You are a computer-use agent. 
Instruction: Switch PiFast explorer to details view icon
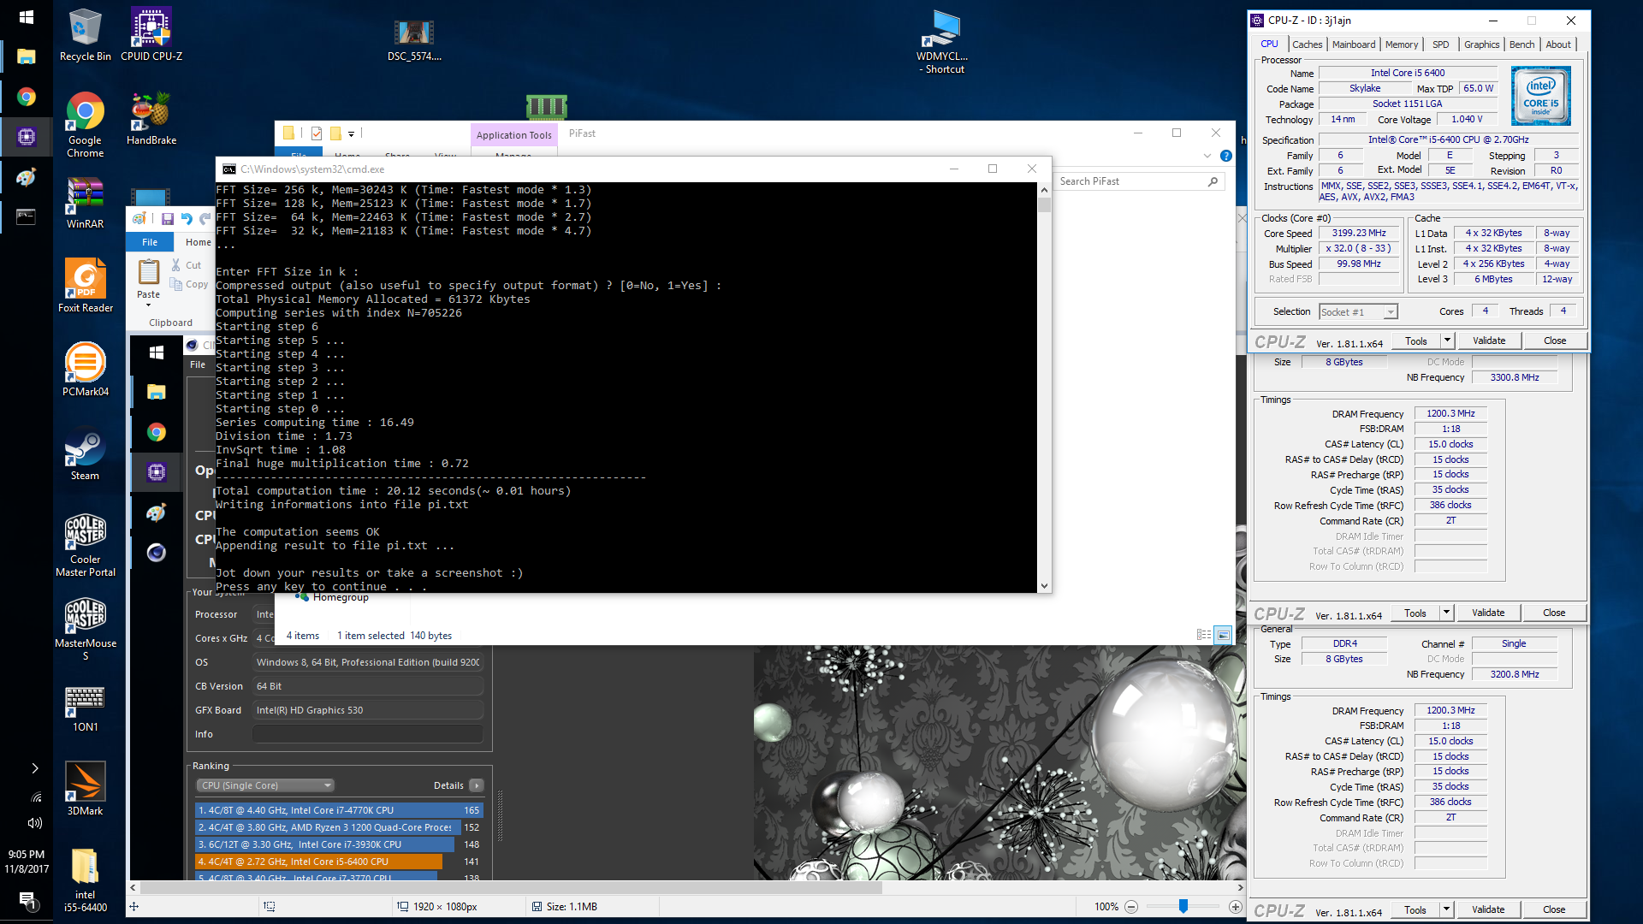pyautogui.click(x=1204, y=635)
